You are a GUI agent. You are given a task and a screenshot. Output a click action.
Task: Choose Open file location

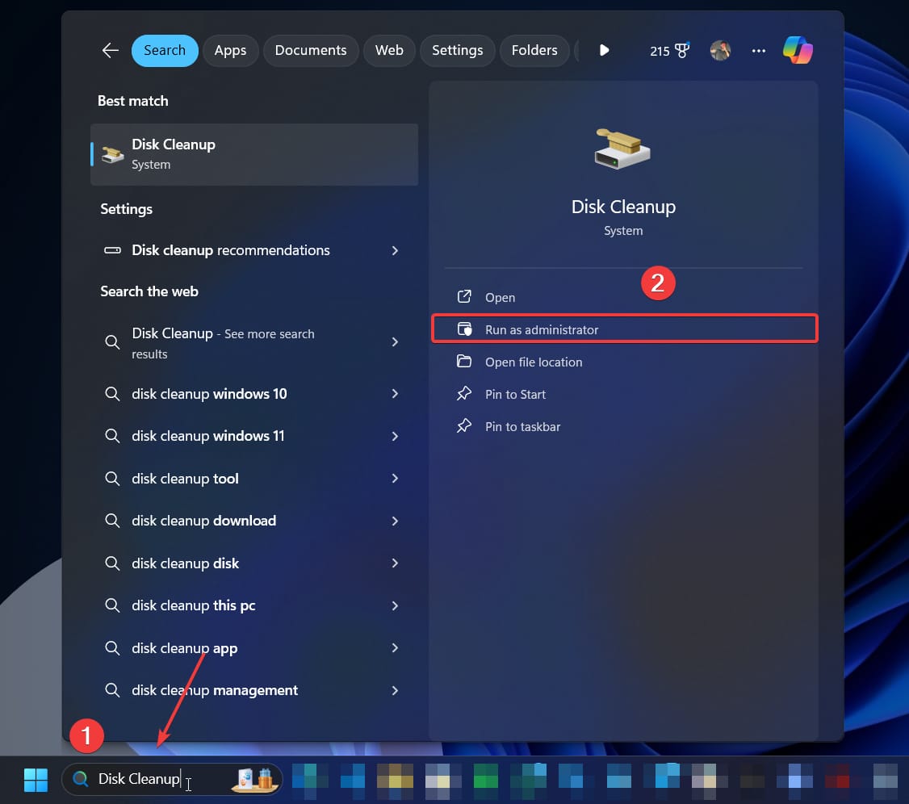(624, 362)
